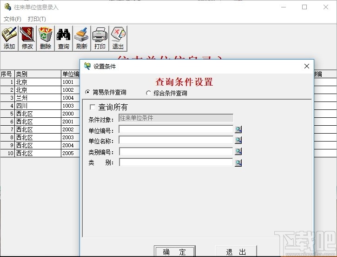Viewport: 337px width, 257px height.
Task: Select the 四川 category cell
Action: click(x=38, y=106)
